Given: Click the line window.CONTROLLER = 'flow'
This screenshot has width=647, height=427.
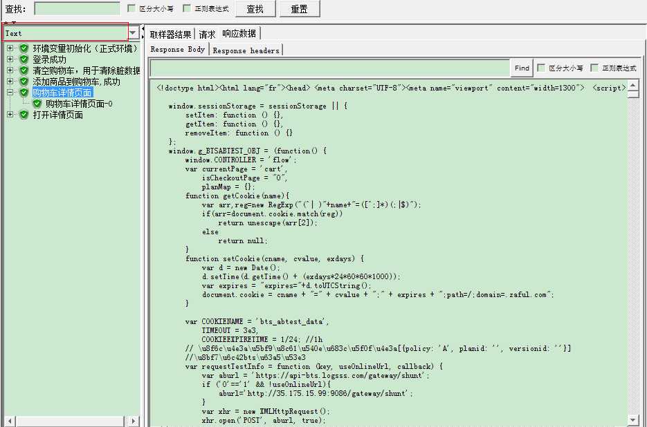Looking at the screenshot, I should coord(241,160).
